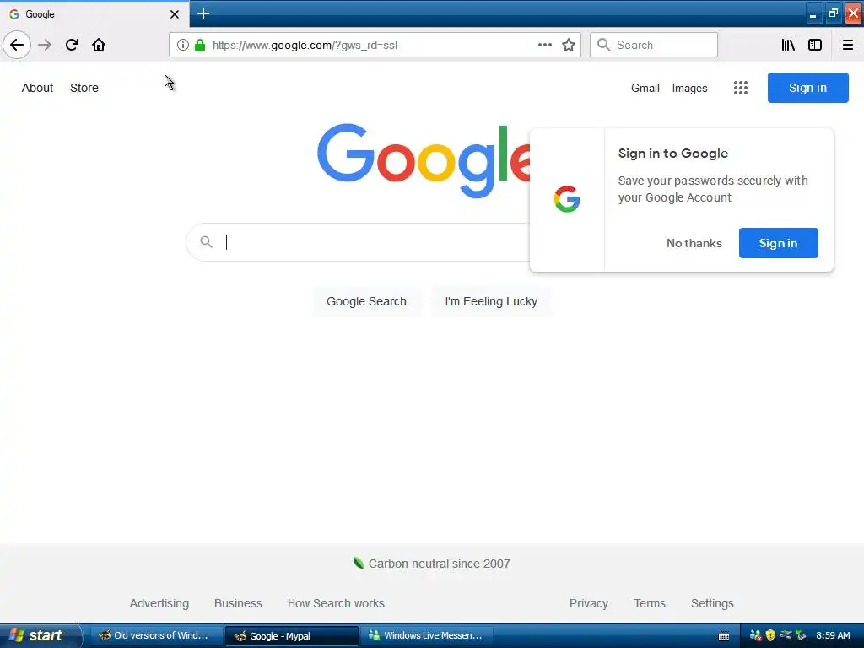Viewport: 864px width, 648px height.
Task: Open the Store link
Action: pyautogui.click(x=84, y=88)
